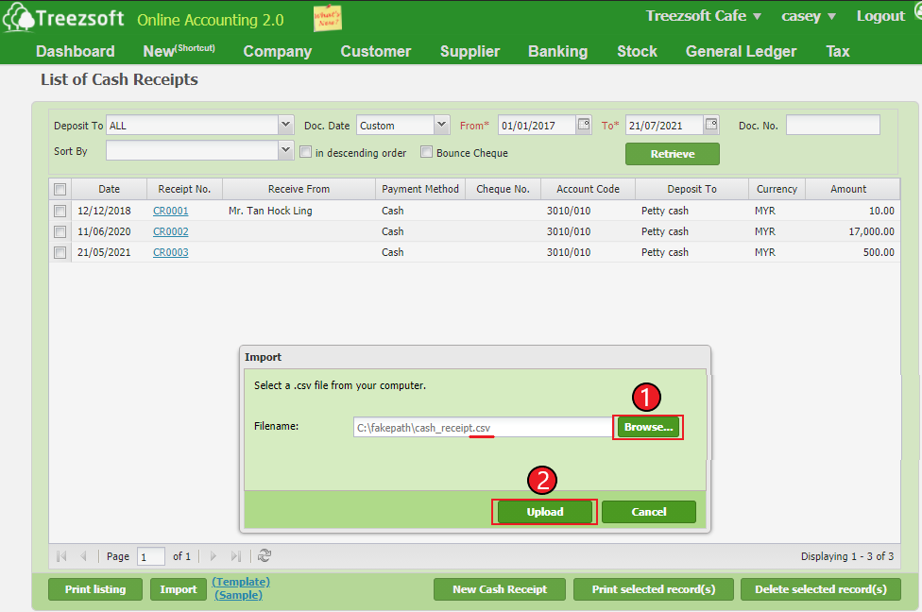Expand the Deposit To dropdown

tap(285, 125)
